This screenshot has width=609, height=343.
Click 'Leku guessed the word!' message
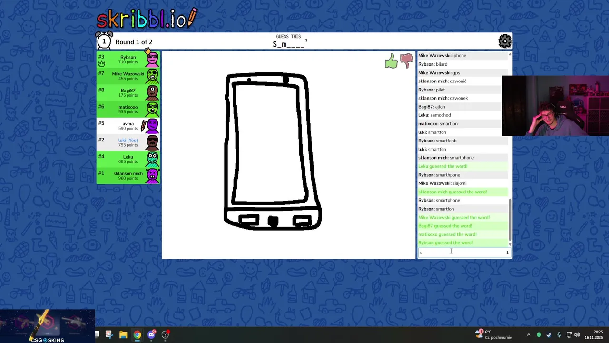442,166
